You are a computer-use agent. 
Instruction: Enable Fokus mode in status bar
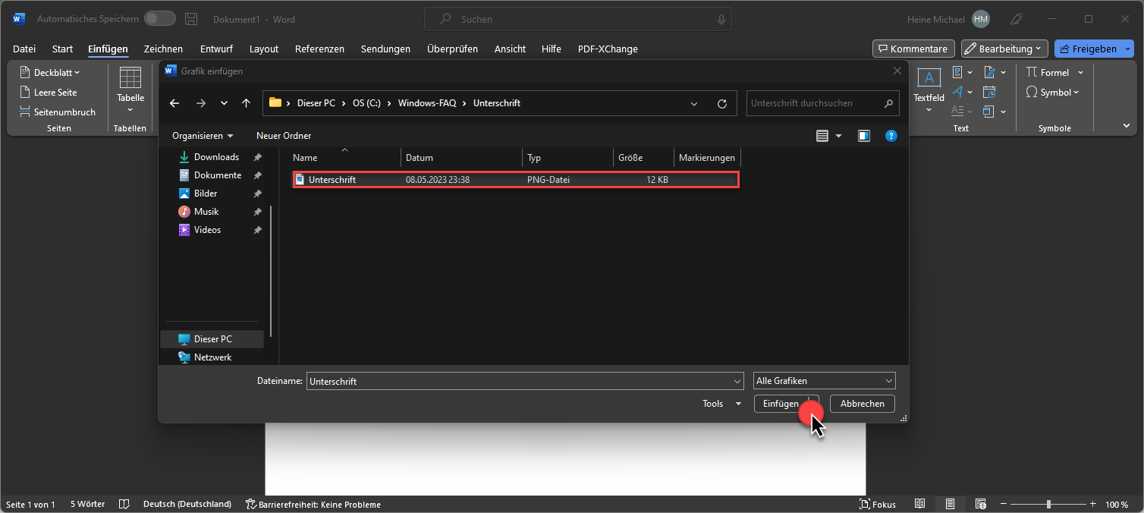(878, 504)
